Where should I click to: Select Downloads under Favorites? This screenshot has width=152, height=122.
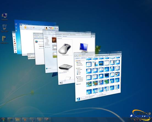(79, 63)
